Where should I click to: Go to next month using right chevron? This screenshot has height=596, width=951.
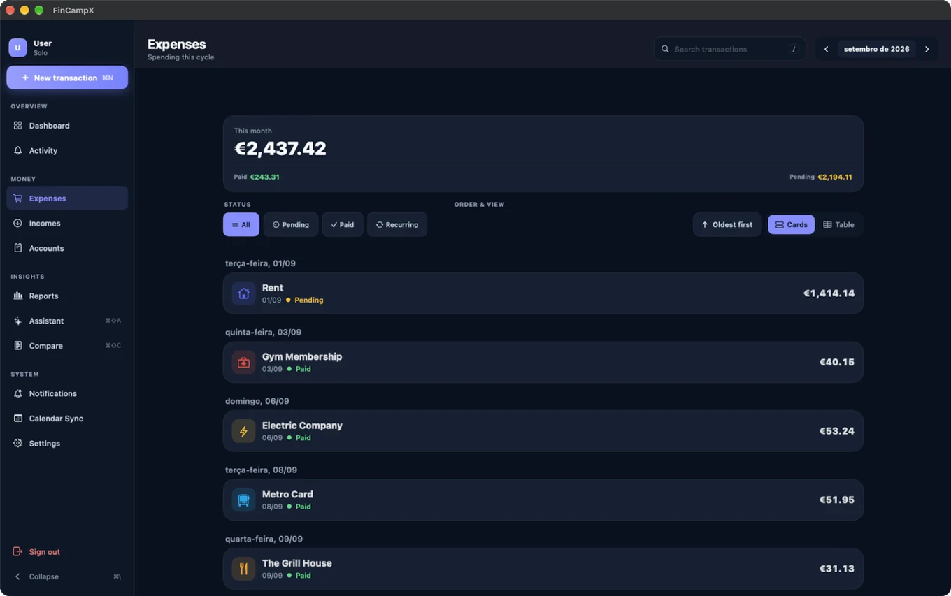tap(927, 50)
